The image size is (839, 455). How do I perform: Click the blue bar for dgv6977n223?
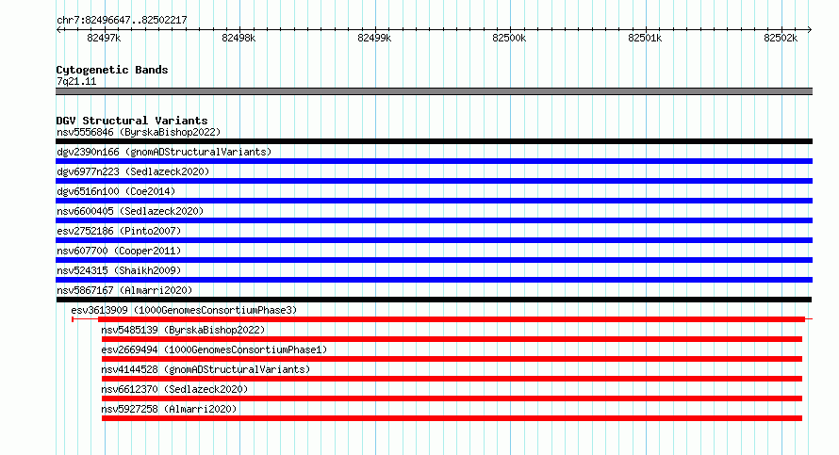pyautogui.click(x=434, y=181)
